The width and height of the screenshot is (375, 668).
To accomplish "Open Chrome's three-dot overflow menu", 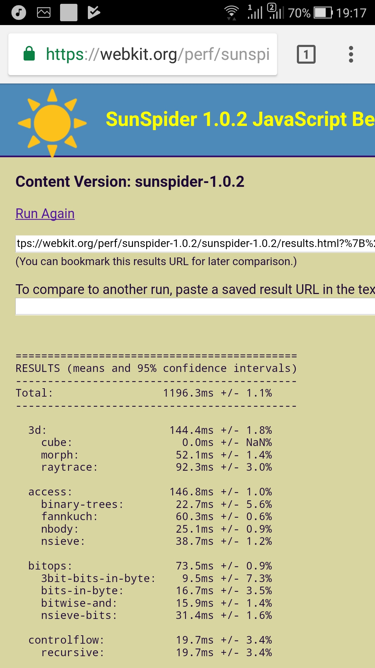I will coord(351,54).
